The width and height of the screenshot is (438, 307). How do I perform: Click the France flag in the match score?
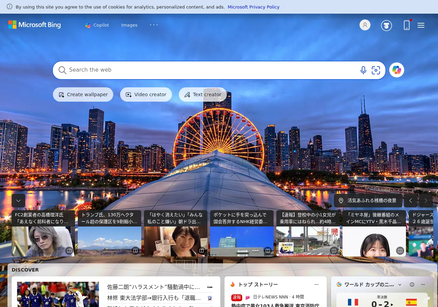click(x=353, y=303)
